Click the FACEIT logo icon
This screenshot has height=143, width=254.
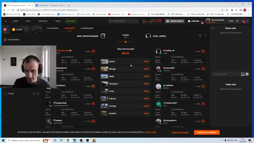click(x=5, y=21)
